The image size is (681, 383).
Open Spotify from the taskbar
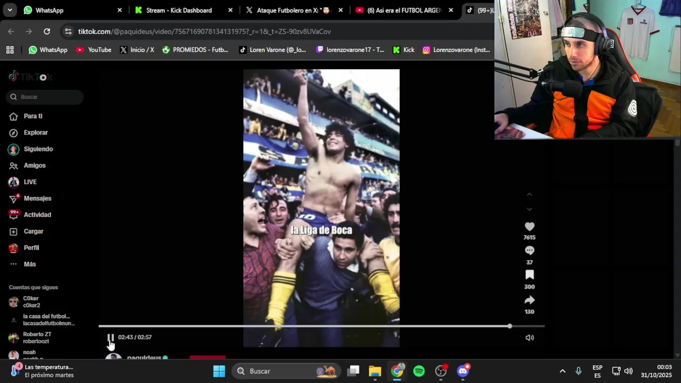point(419,371)
